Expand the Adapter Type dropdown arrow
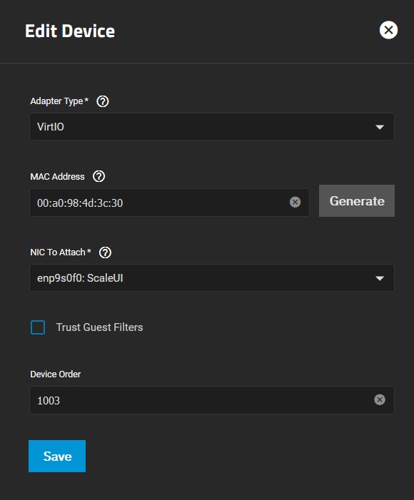414x500 pixels. 380,127
